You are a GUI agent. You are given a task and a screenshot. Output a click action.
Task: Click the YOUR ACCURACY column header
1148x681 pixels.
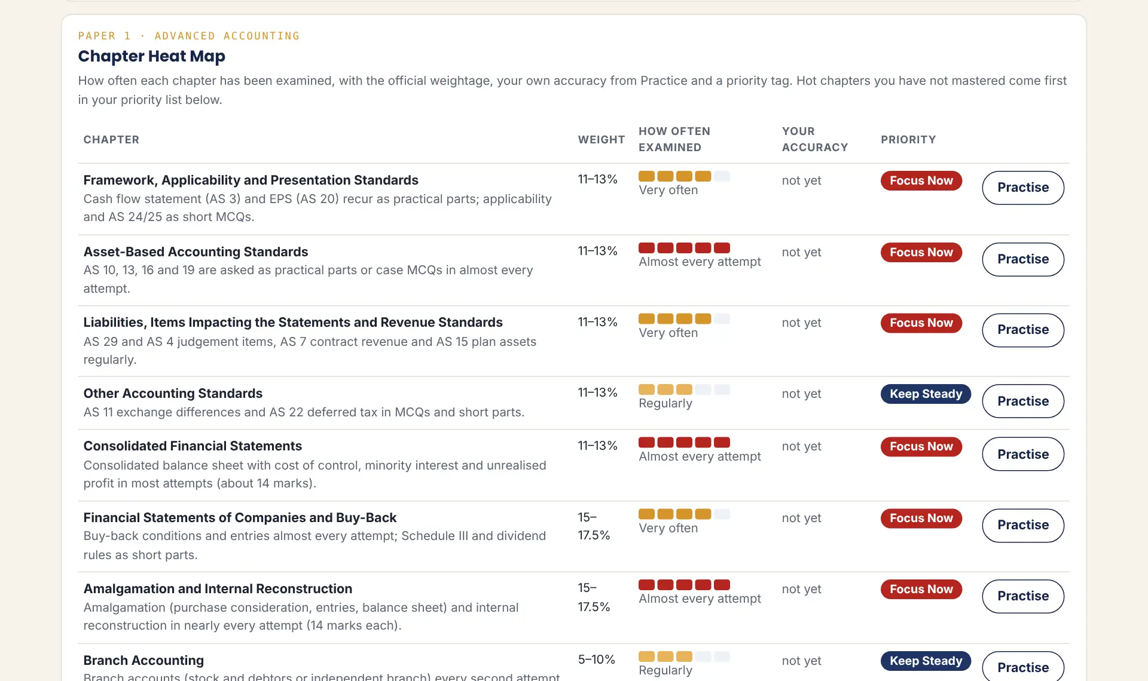815,139
